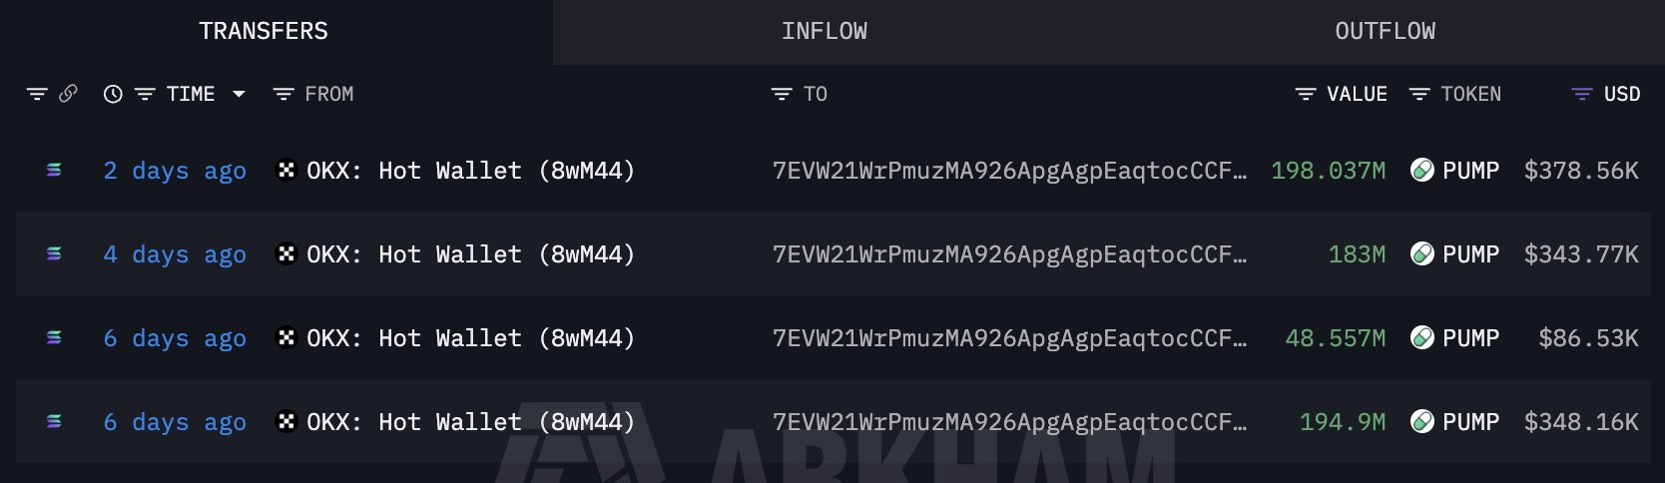Open the TIME column filter icon

click(145, 94)
